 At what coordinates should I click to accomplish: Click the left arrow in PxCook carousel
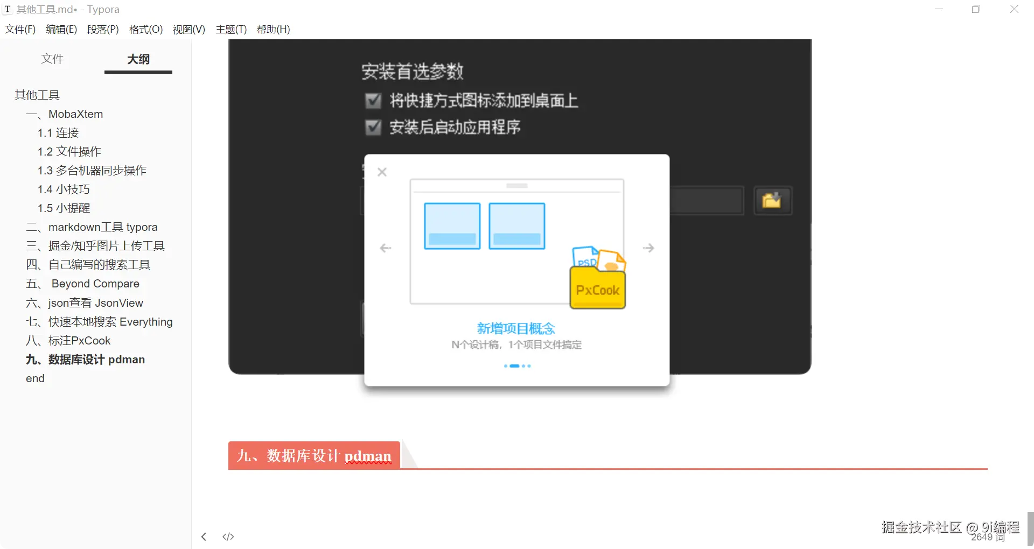point(386,248)
